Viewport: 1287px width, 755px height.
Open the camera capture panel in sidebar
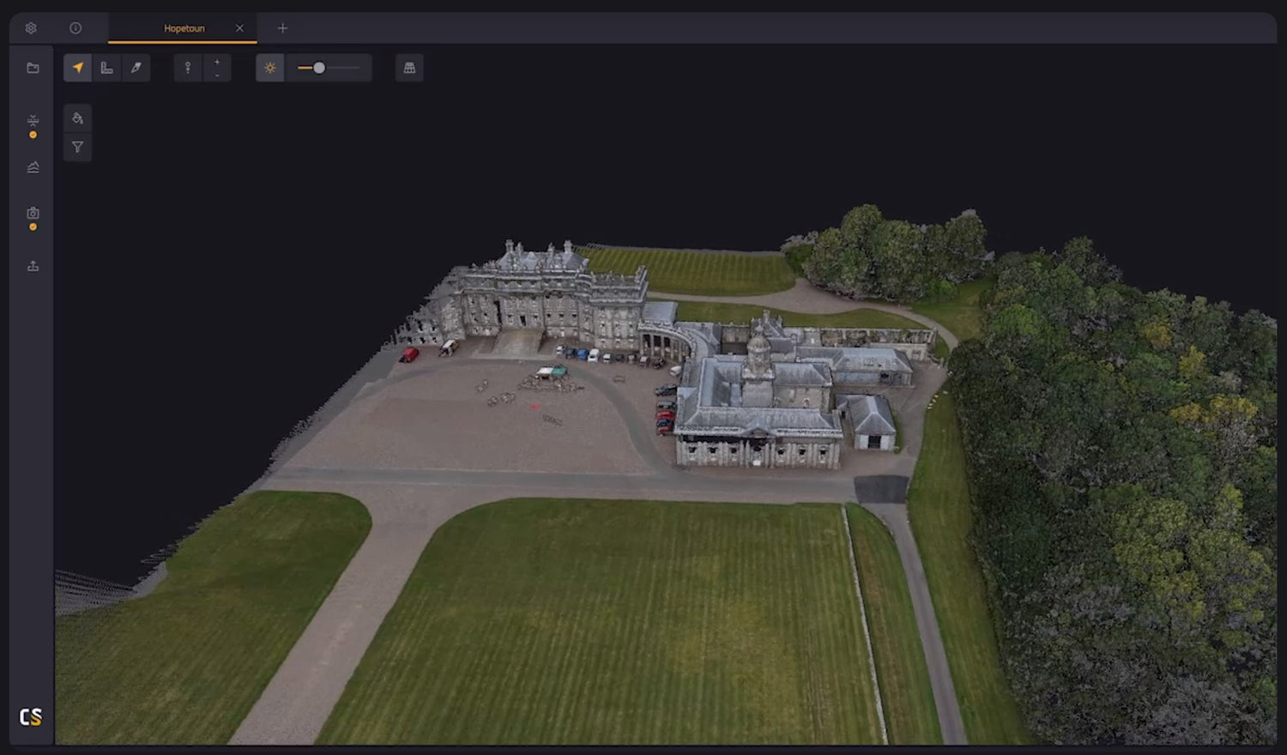[33, 213]
